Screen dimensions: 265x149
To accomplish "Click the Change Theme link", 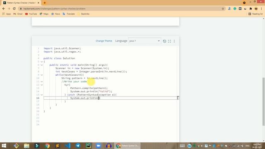I will [104, 41].
